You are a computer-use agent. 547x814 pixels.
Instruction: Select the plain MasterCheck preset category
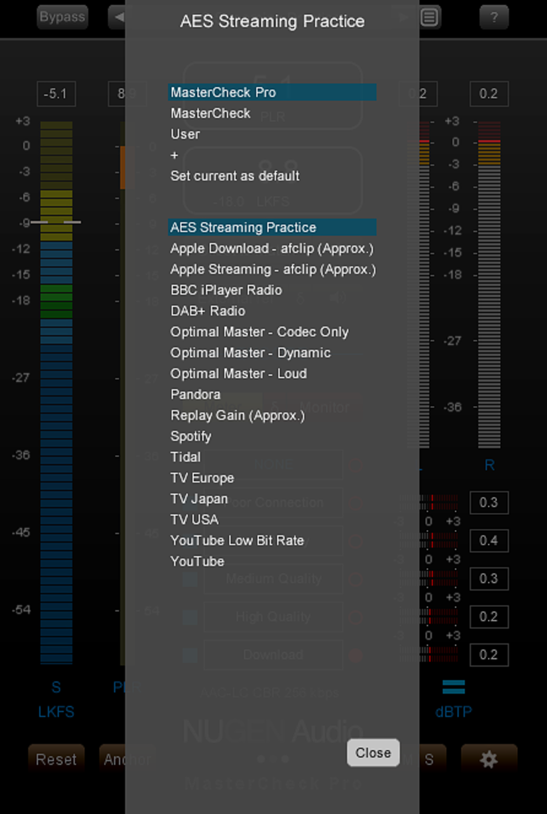272,113
